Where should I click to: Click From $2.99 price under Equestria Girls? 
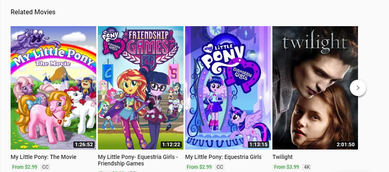199,167
